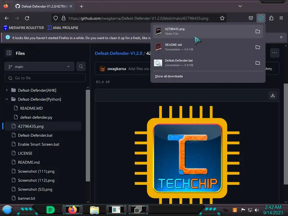Image resolution: width=288 pixels, height=216 pixels.
Task: Open the LICENSE file
Action: point(25,153)
